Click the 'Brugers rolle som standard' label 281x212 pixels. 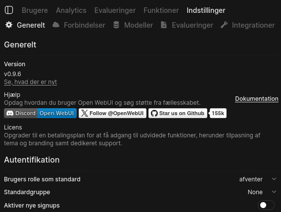pyautogui.click(x=42, y=179)
